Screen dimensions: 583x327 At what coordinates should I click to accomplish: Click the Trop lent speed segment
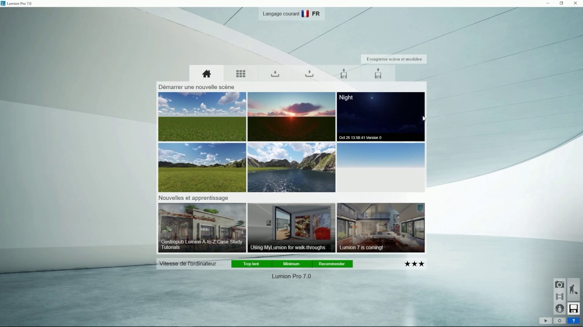pyautogui.click(x=251, y=264)
